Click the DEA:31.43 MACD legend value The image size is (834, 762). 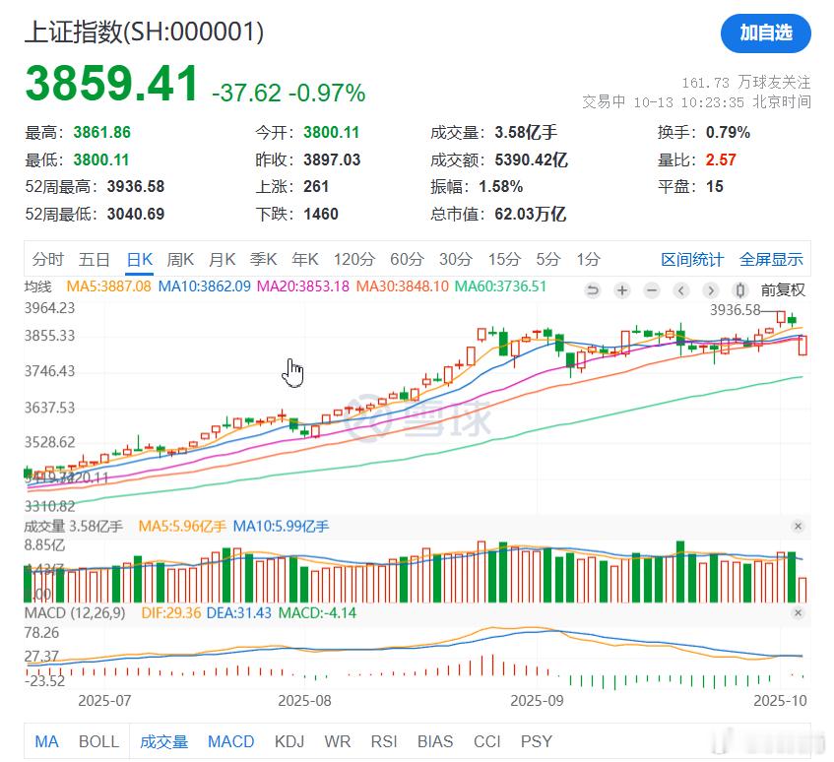(x=239, y=613)
